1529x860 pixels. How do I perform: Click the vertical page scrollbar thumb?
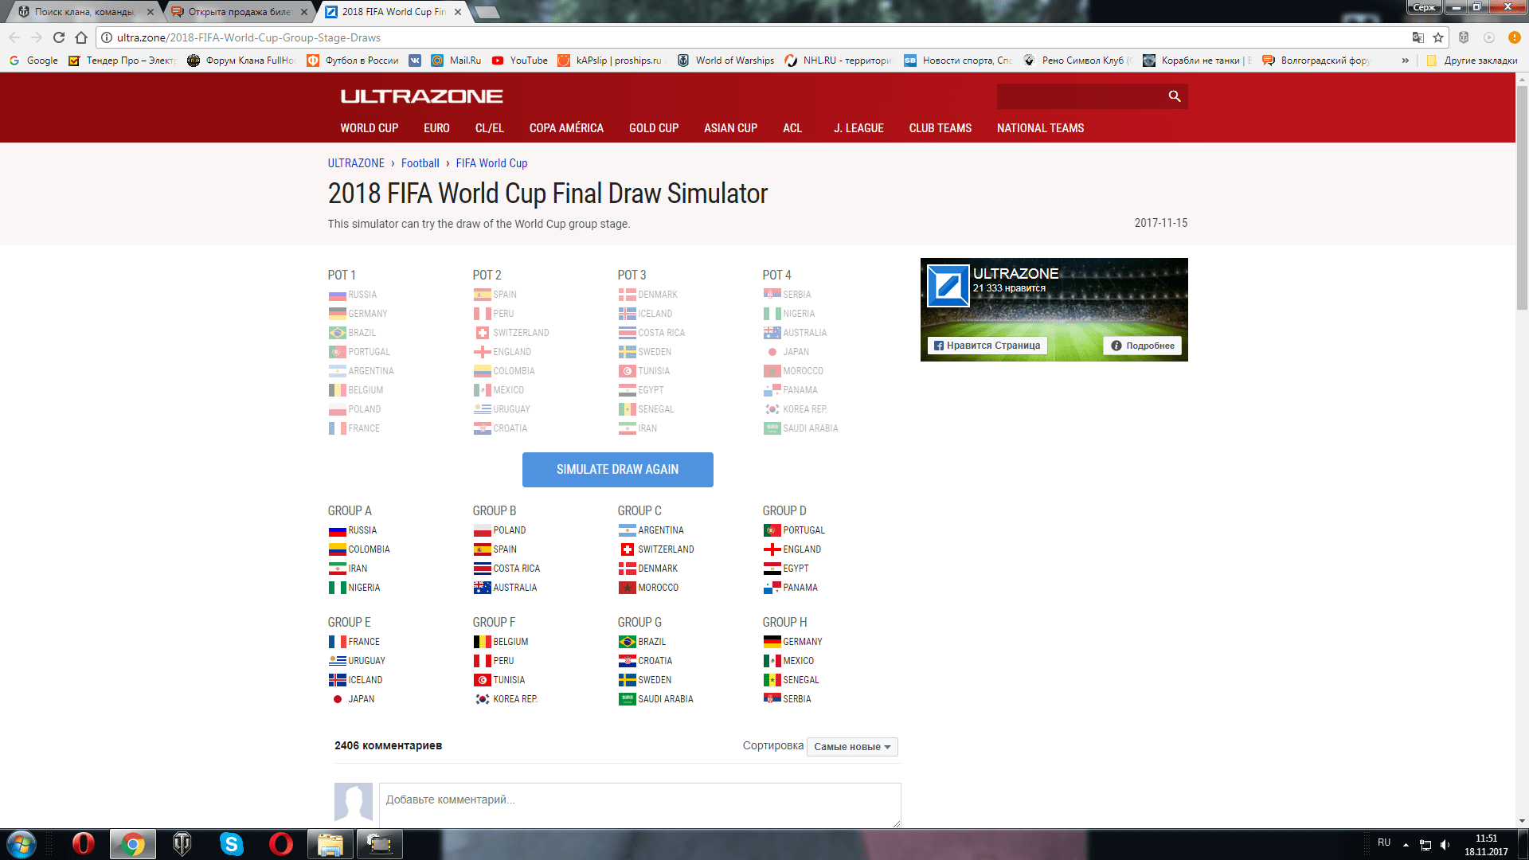[x=1522, y=199]
